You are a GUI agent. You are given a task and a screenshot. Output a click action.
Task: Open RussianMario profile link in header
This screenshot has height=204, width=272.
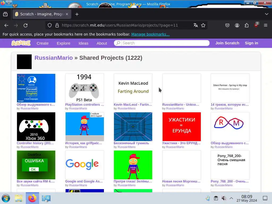(x=54, y=58)
